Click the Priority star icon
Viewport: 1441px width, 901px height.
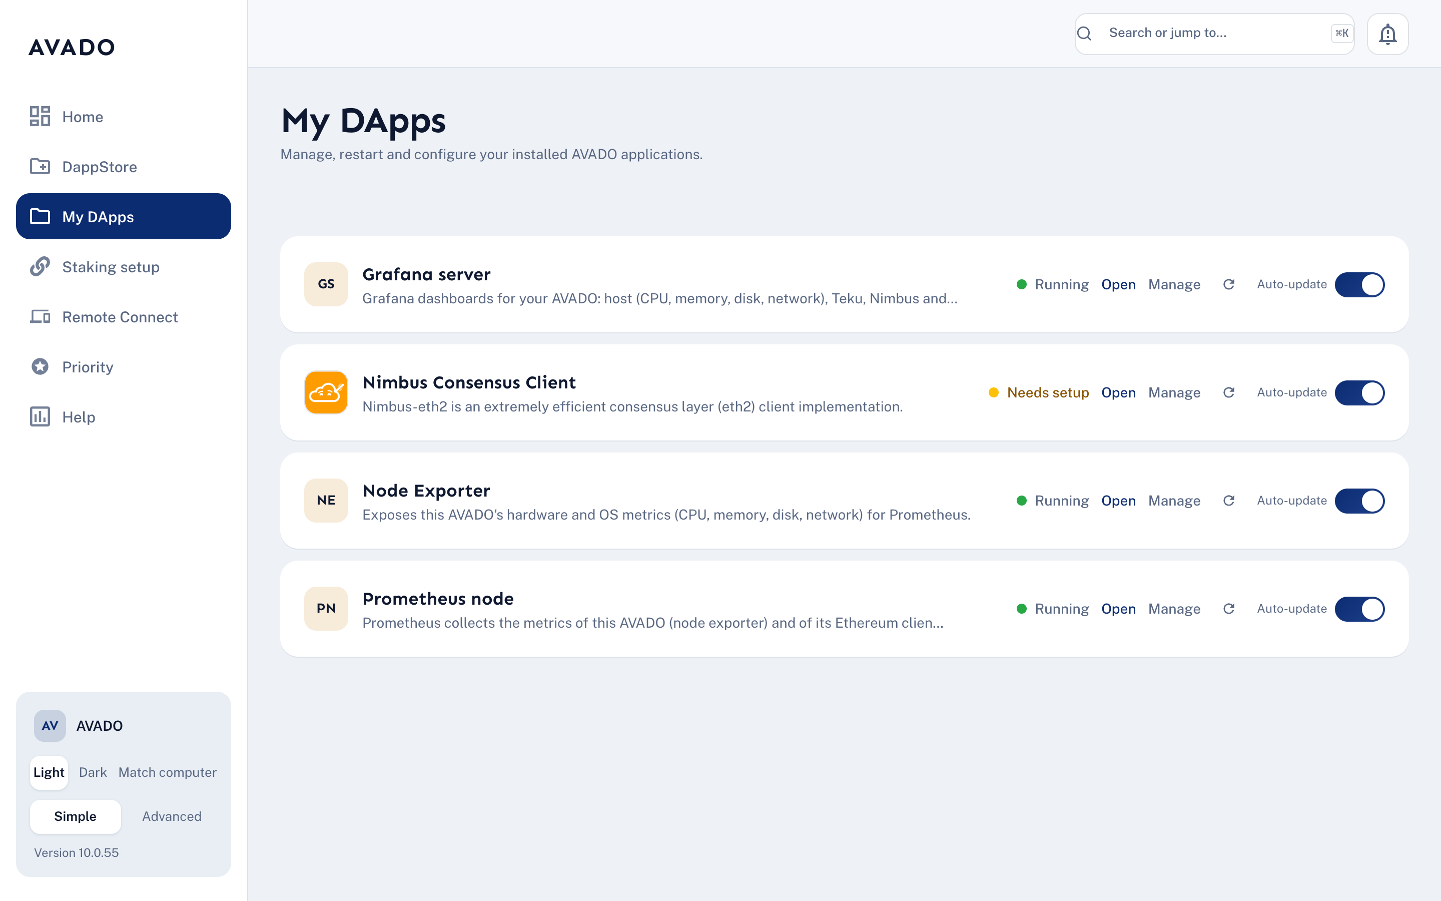40,366
